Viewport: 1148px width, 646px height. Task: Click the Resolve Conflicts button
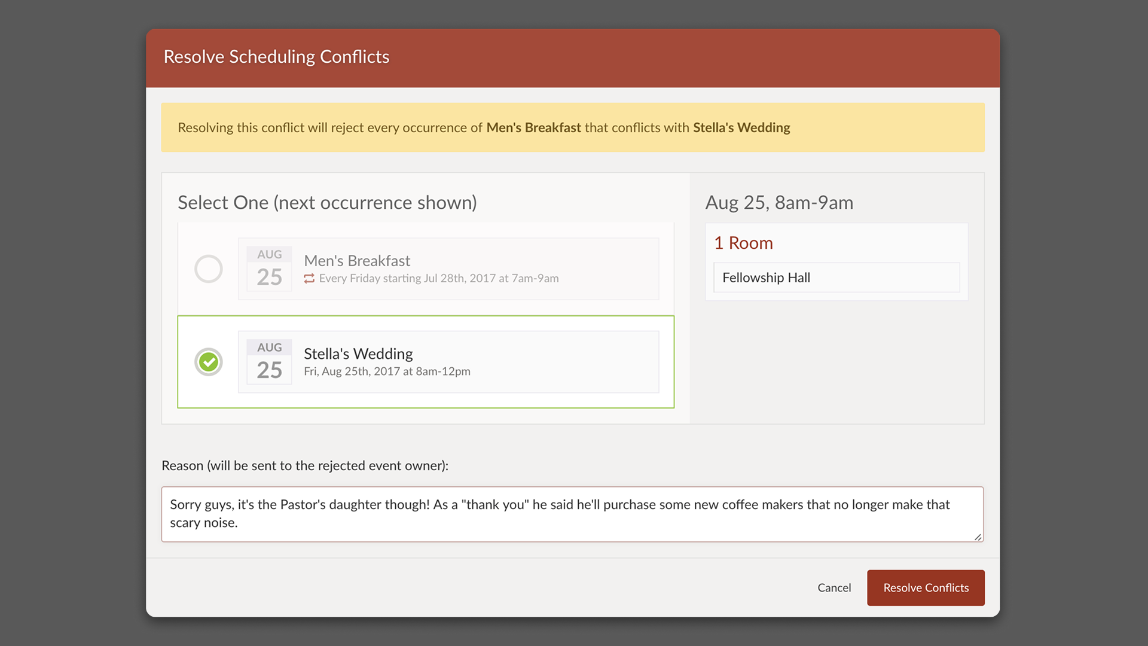point(926,587)
